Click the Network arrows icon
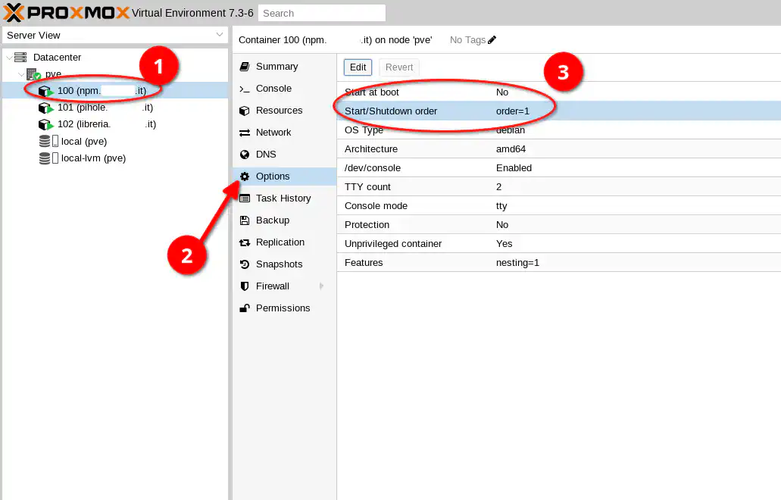The width and height of the screenshot is (781, 500). click(x=245, y=133)
